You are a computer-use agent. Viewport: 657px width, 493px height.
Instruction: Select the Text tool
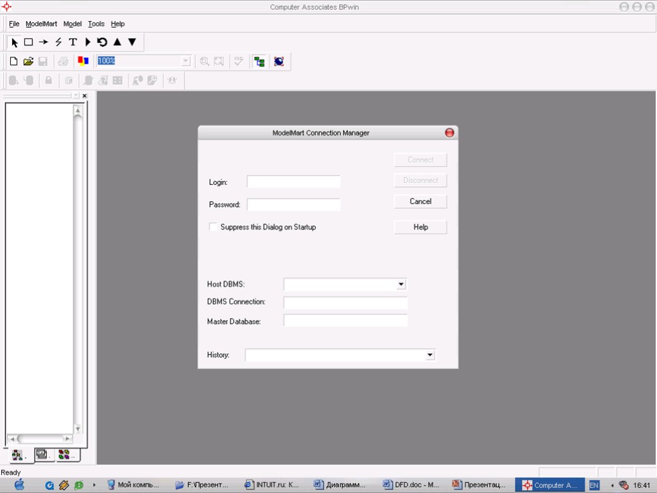point(73,42)
